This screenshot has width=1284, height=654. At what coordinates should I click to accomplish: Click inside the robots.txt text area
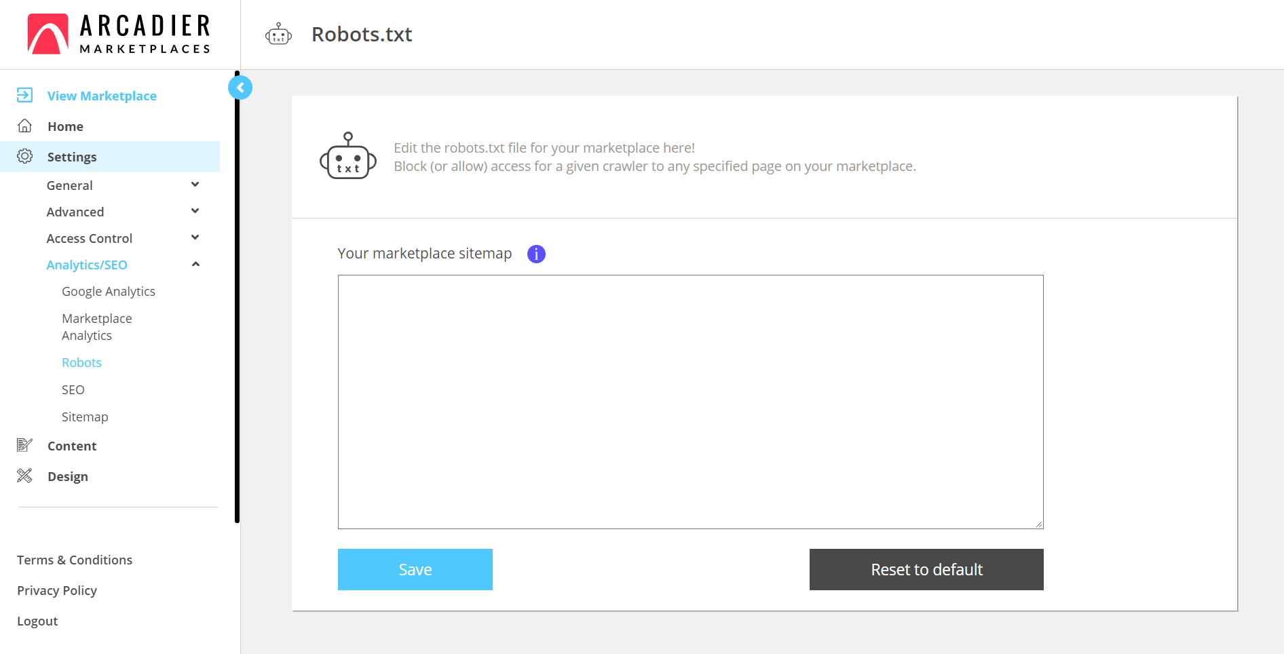click(x=690, y=402)
